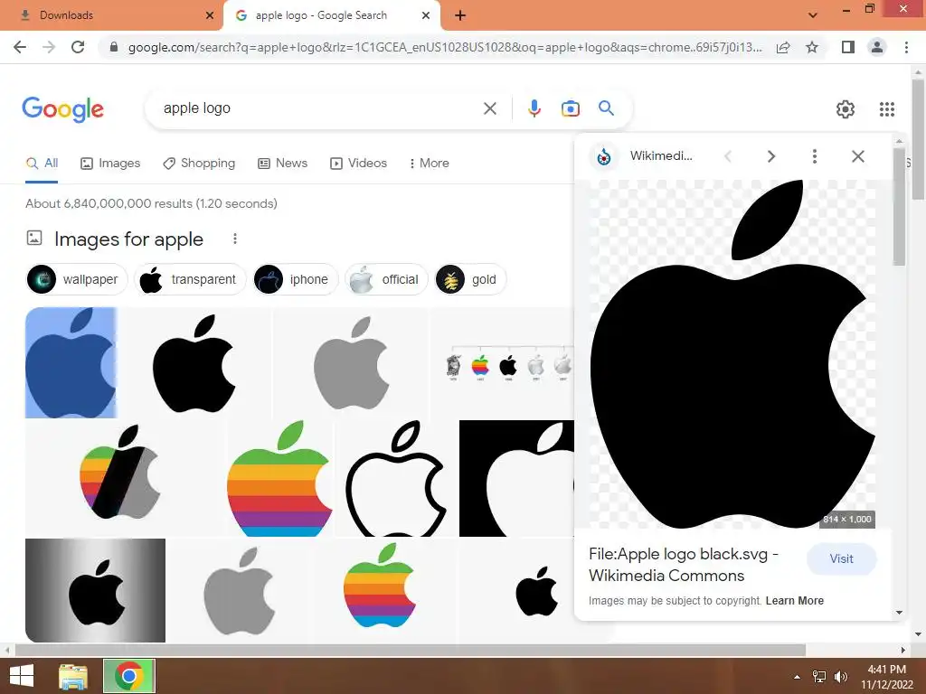
Task: Open the tab search dropdown arrow
Action: point(813,15)
